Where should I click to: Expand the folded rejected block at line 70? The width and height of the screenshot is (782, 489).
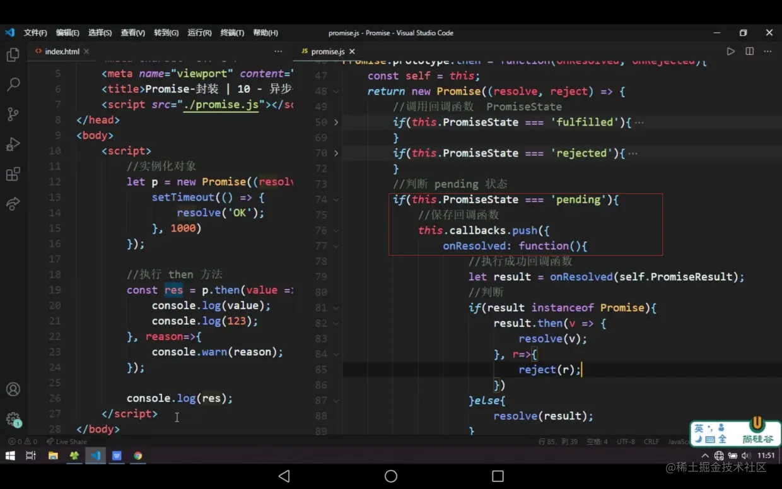click(x=336, y=153)
